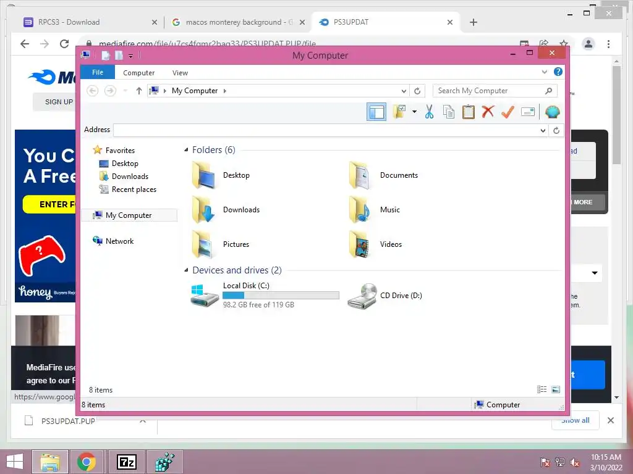Open 7-Zip from taskbar
Screen dimensions: 633x474
(x=127, y=462)
